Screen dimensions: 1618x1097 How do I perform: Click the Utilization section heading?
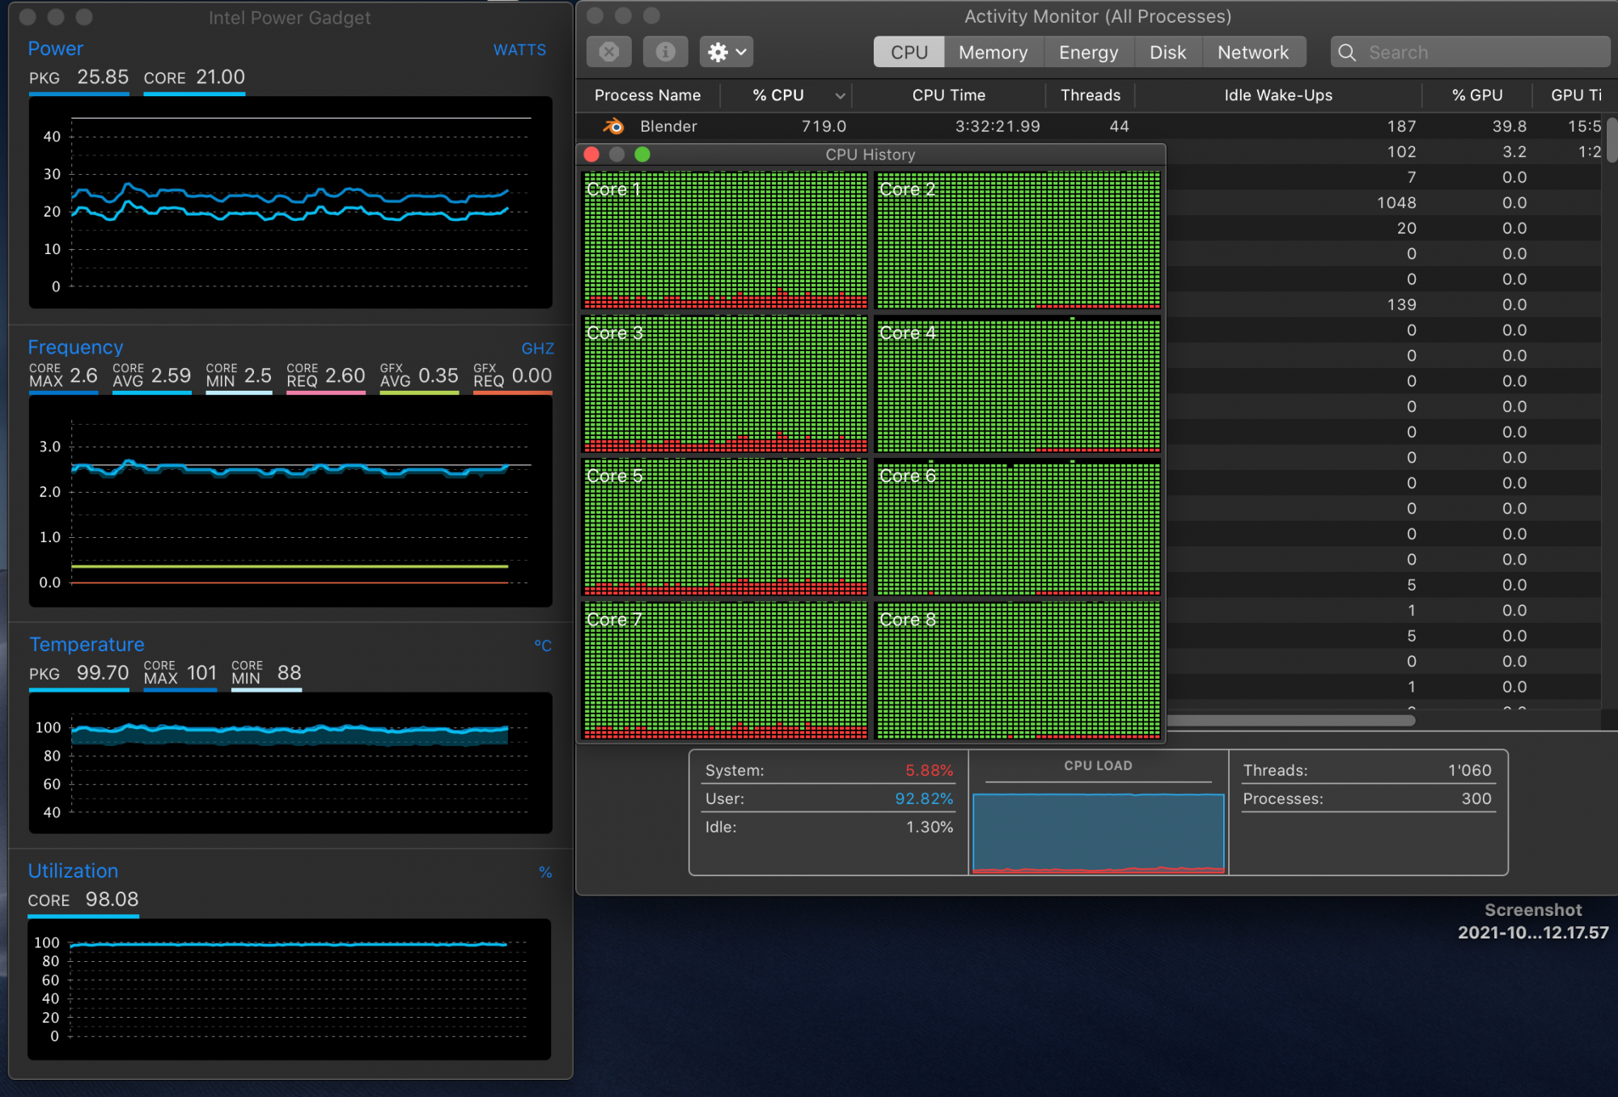(73, 871)
